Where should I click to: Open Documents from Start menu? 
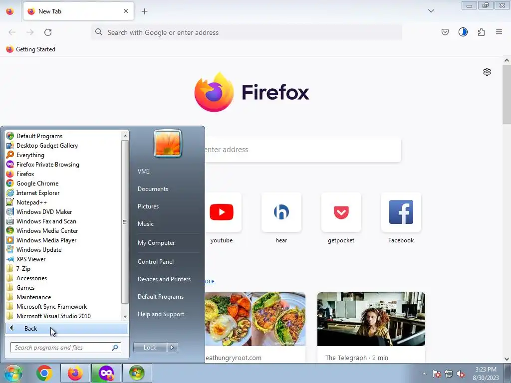click(x=153, y=189)
